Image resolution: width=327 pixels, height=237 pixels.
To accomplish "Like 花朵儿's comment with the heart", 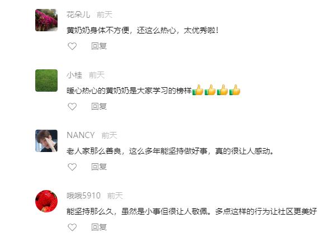I will (72, 46).
